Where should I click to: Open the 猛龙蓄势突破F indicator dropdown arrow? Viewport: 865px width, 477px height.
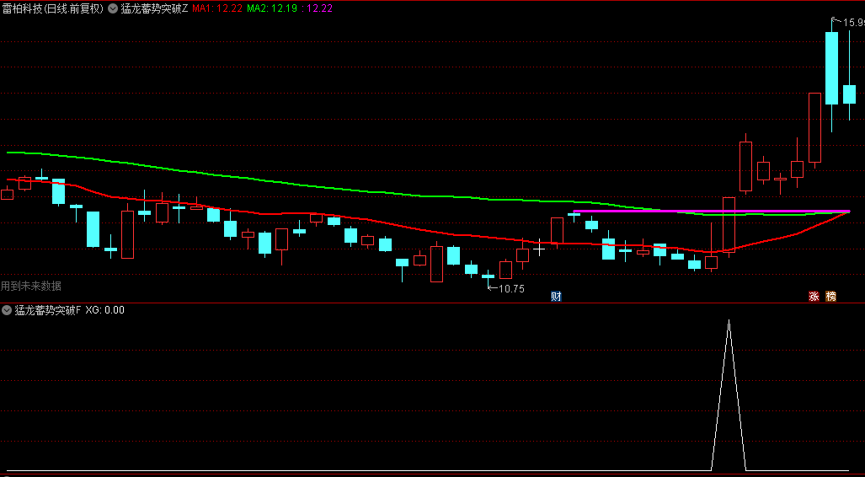click(7, 310)
